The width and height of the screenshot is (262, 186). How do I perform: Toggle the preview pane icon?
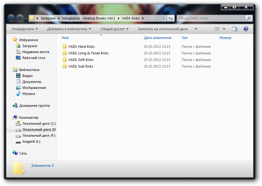[234, 29]
